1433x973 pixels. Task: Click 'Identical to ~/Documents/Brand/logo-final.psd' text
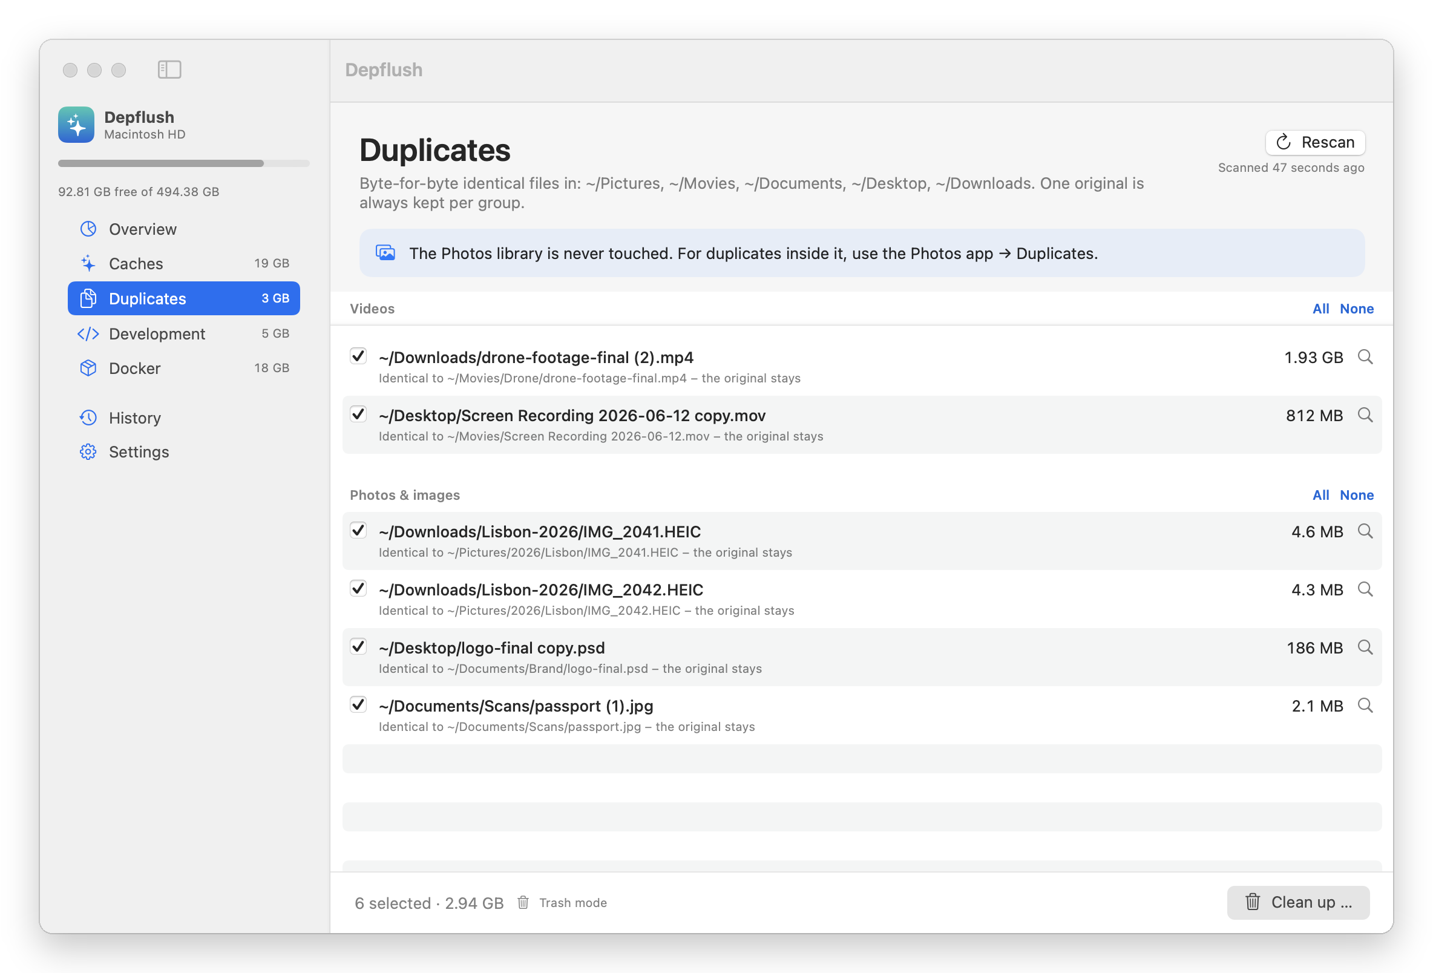click(513, 669)
